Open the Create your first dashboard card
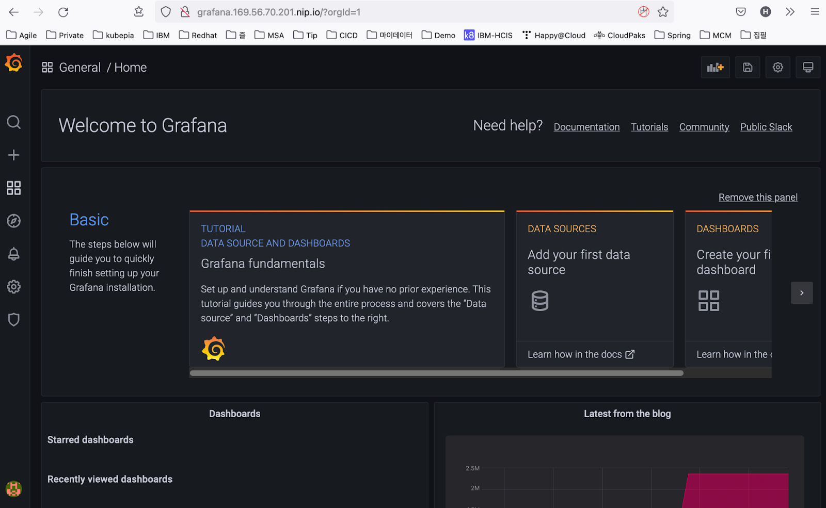This screenshot has height=508, width=826. click(x=728, y=289)
